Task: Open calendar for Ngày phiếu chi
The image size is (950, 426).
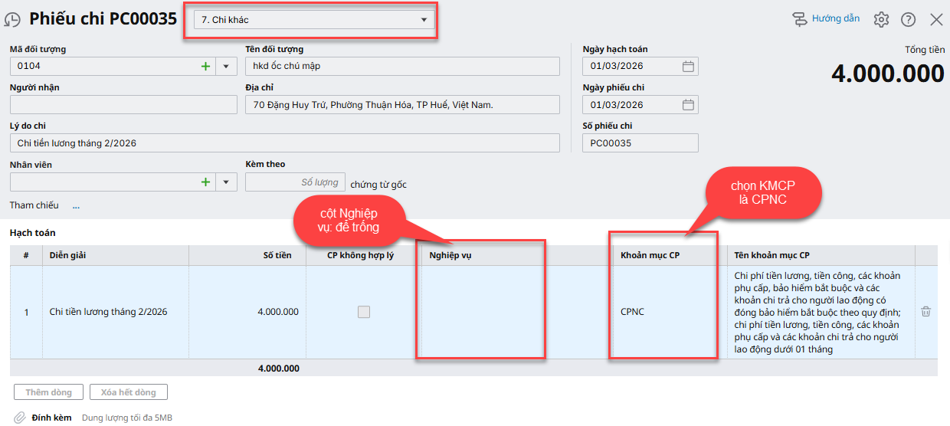Action: point(688,105)
